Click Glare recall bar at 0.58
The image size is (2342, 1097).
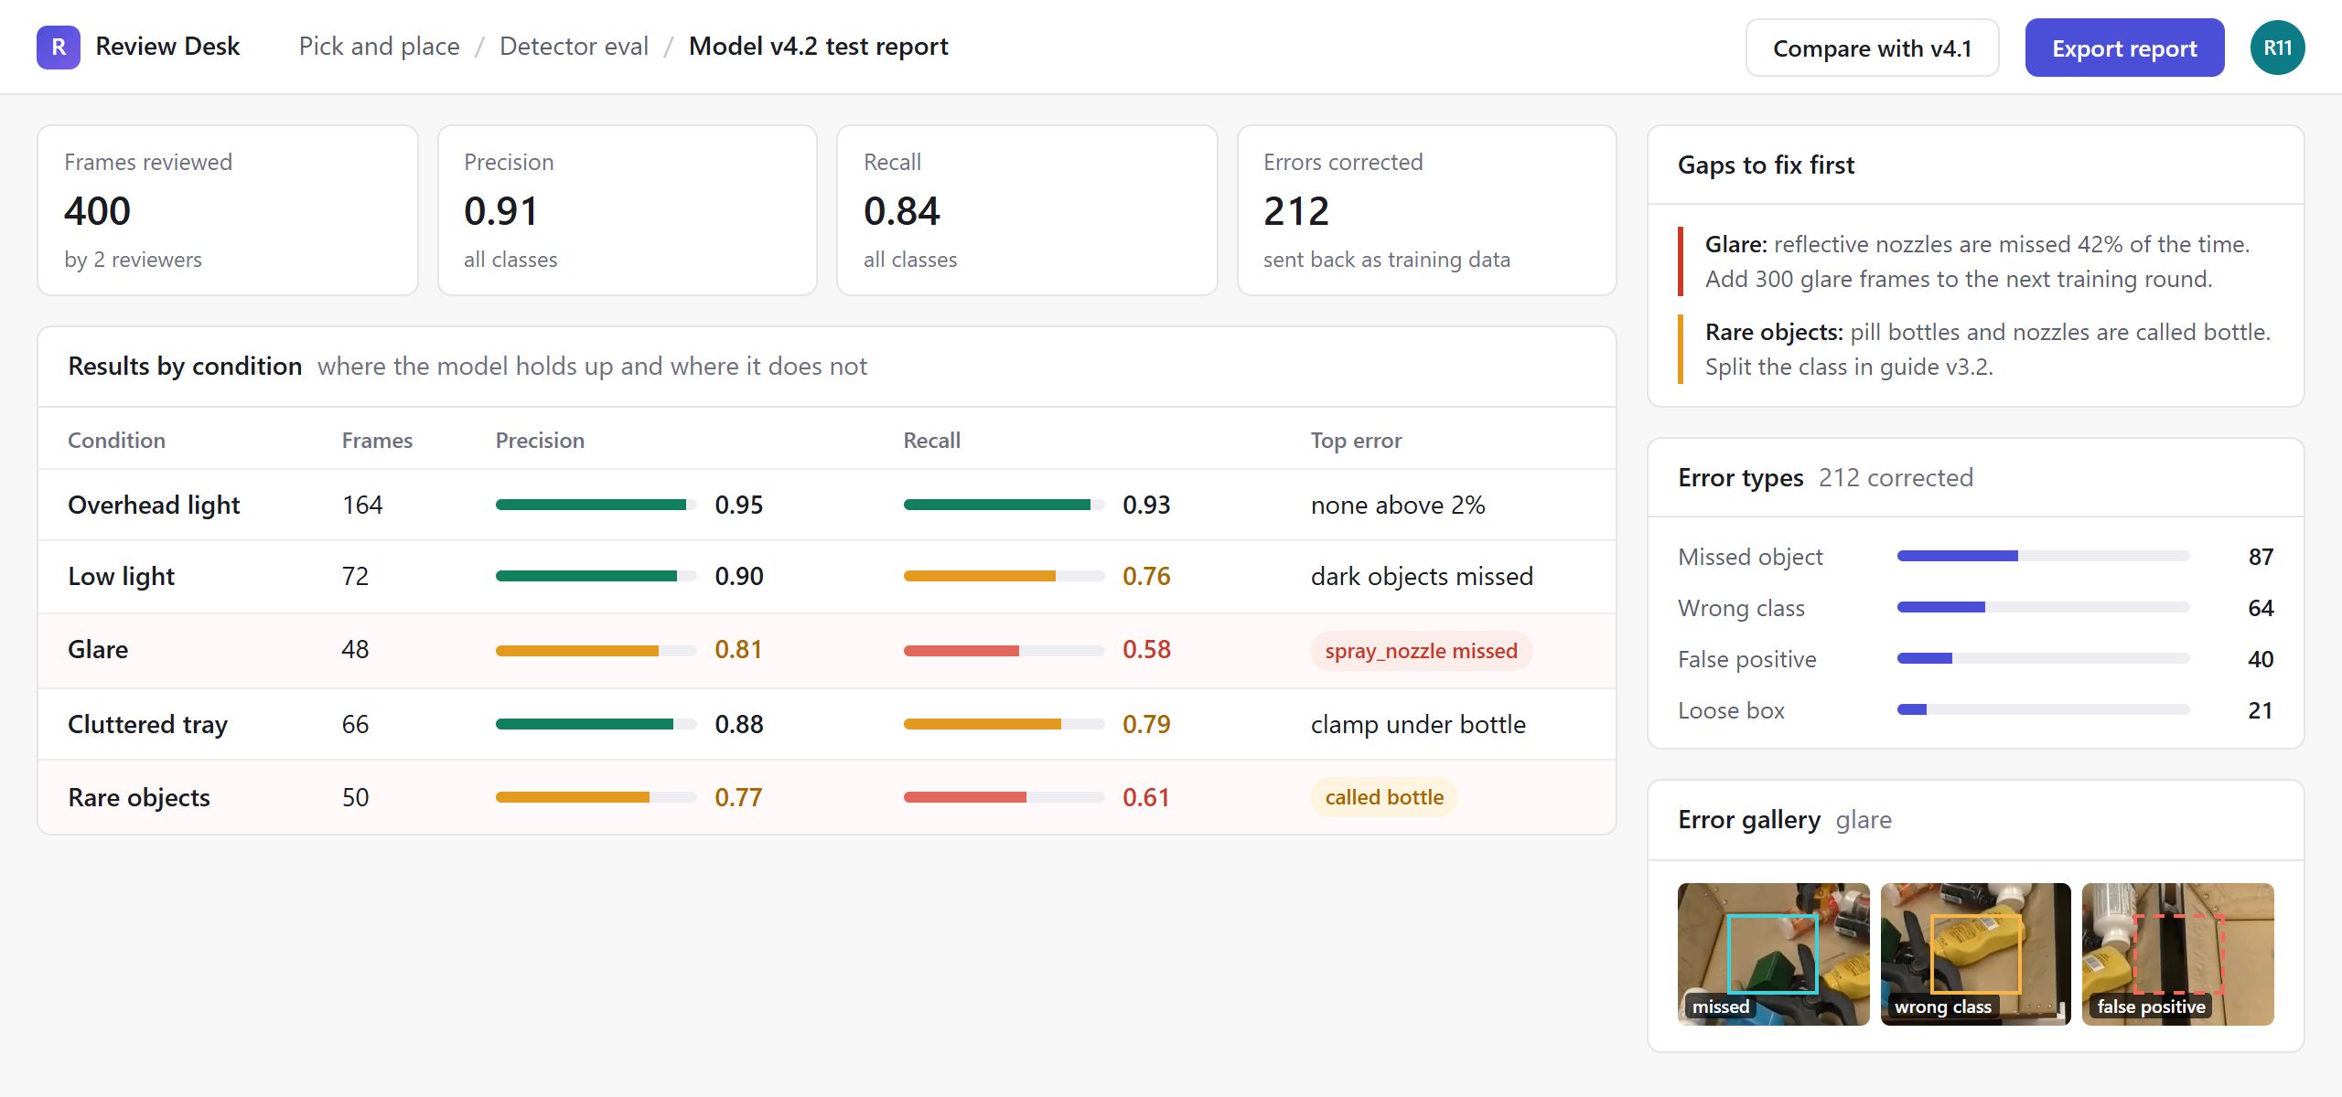click(x=1004, y=651)
